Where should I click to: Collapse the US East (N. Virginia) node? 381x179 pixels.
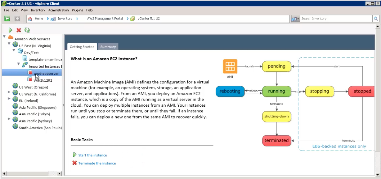[9, 44]
